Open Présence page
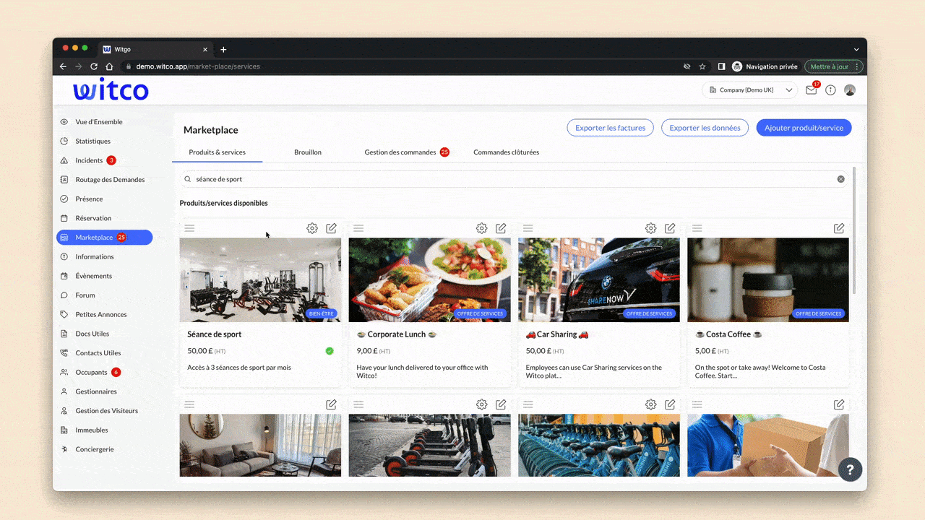Viewport: 925px width, 520px height. pos(89,199)
